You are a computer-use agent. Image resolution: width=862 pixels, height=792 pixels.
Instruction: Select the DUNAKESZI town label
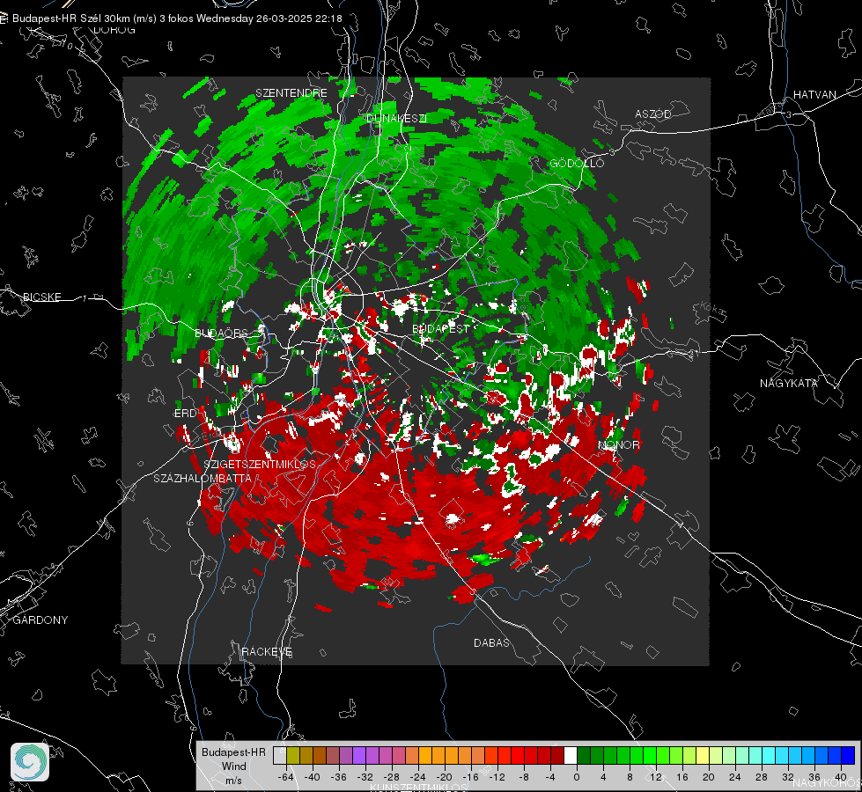click(396, 118)
